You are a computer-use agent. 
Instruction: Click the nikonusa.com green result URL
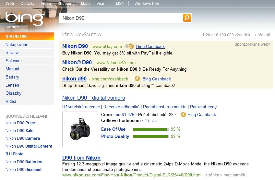click(x=132, y=175)
